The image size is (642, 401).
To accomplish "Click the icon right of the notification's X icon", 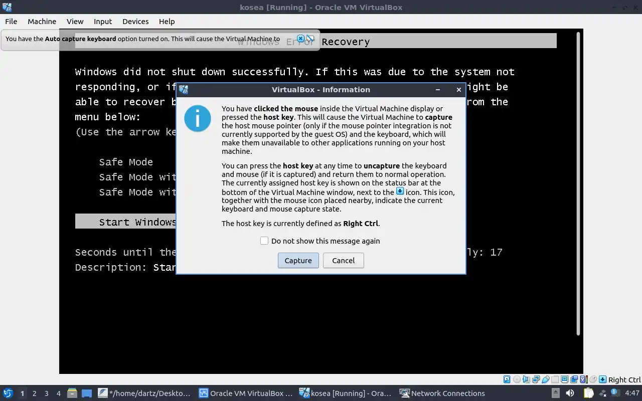I will click(x=310, y=39).
